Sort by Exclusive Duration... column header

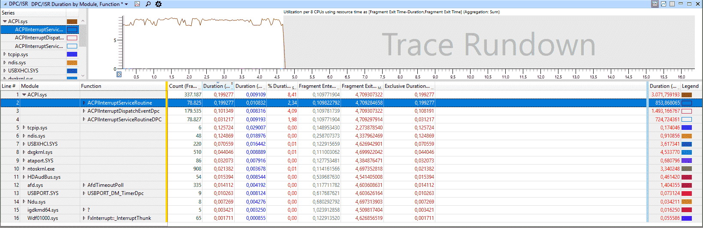(409, 86)
